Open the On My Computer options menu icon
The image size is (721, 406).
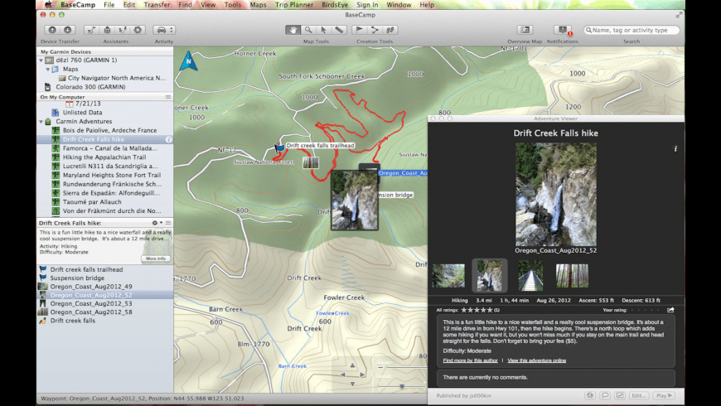click(168, 97)
